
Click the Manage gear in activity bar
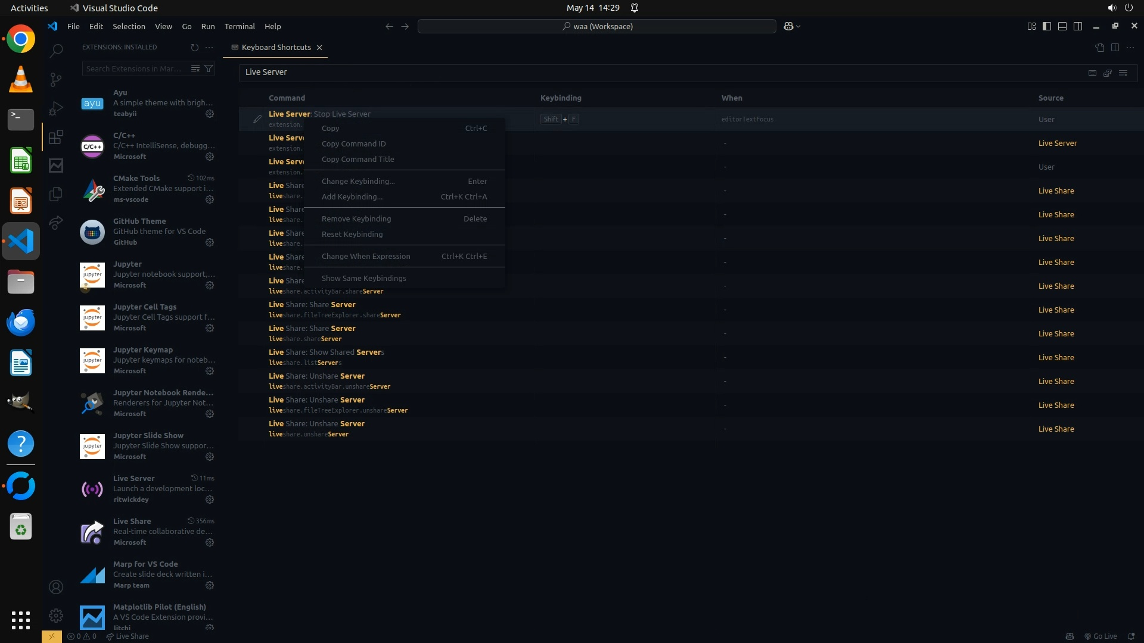(56, 616)
